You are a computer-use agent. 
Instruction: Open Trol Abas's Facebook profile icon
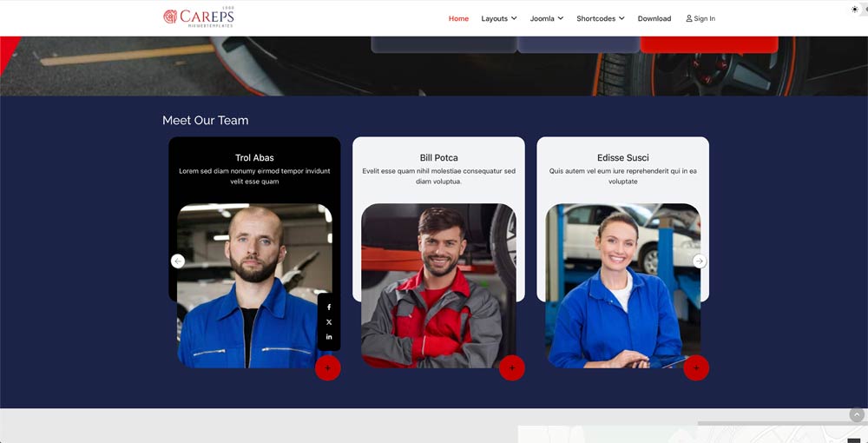click(x=329, y=307)
